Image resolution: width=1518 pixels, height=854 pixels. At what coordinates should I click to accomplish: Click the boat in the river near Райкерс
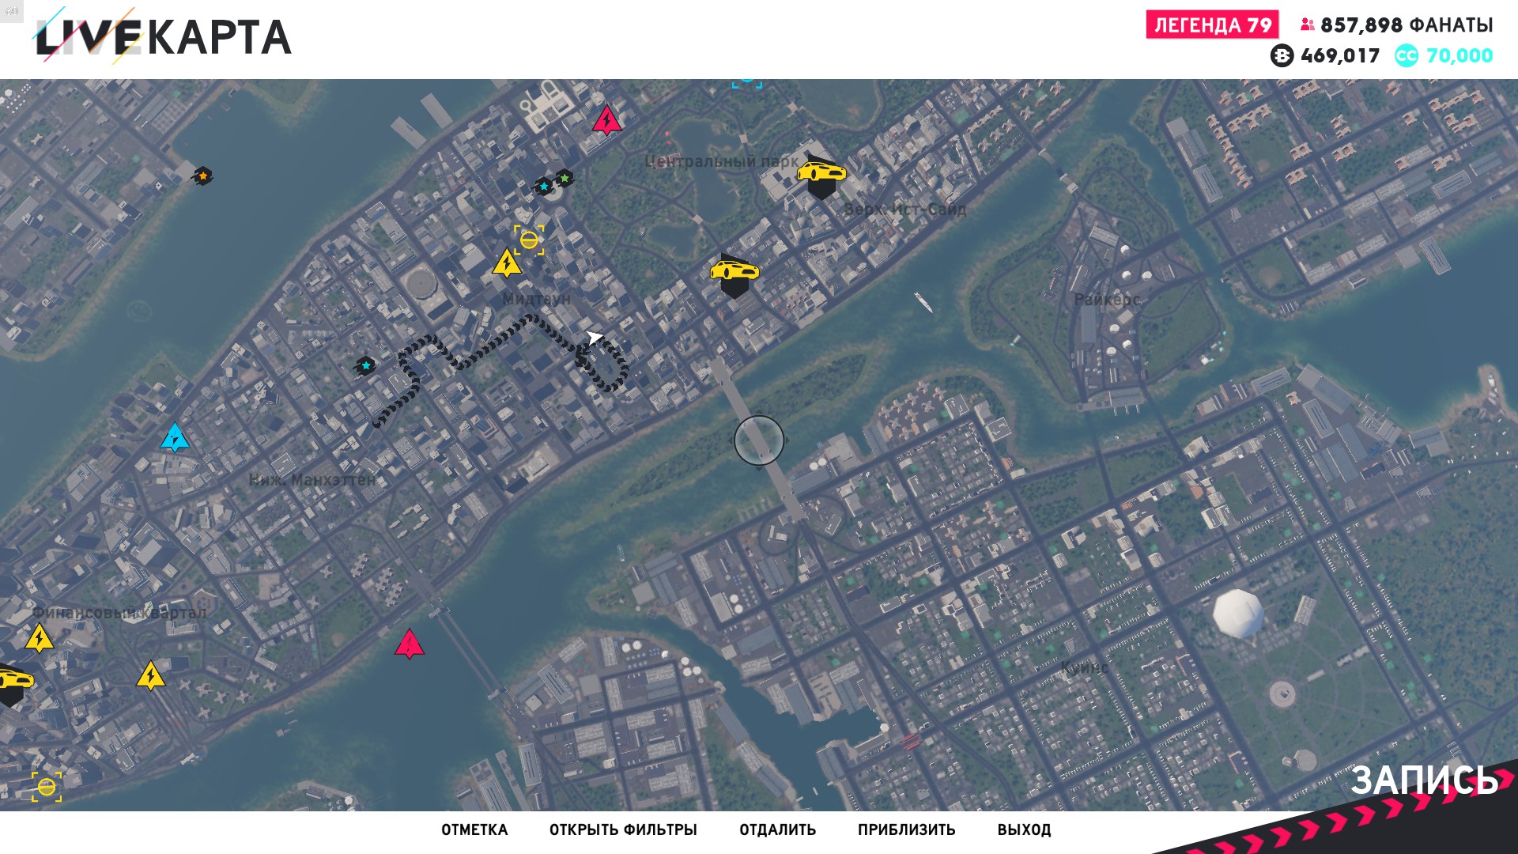tap(923, 301)
